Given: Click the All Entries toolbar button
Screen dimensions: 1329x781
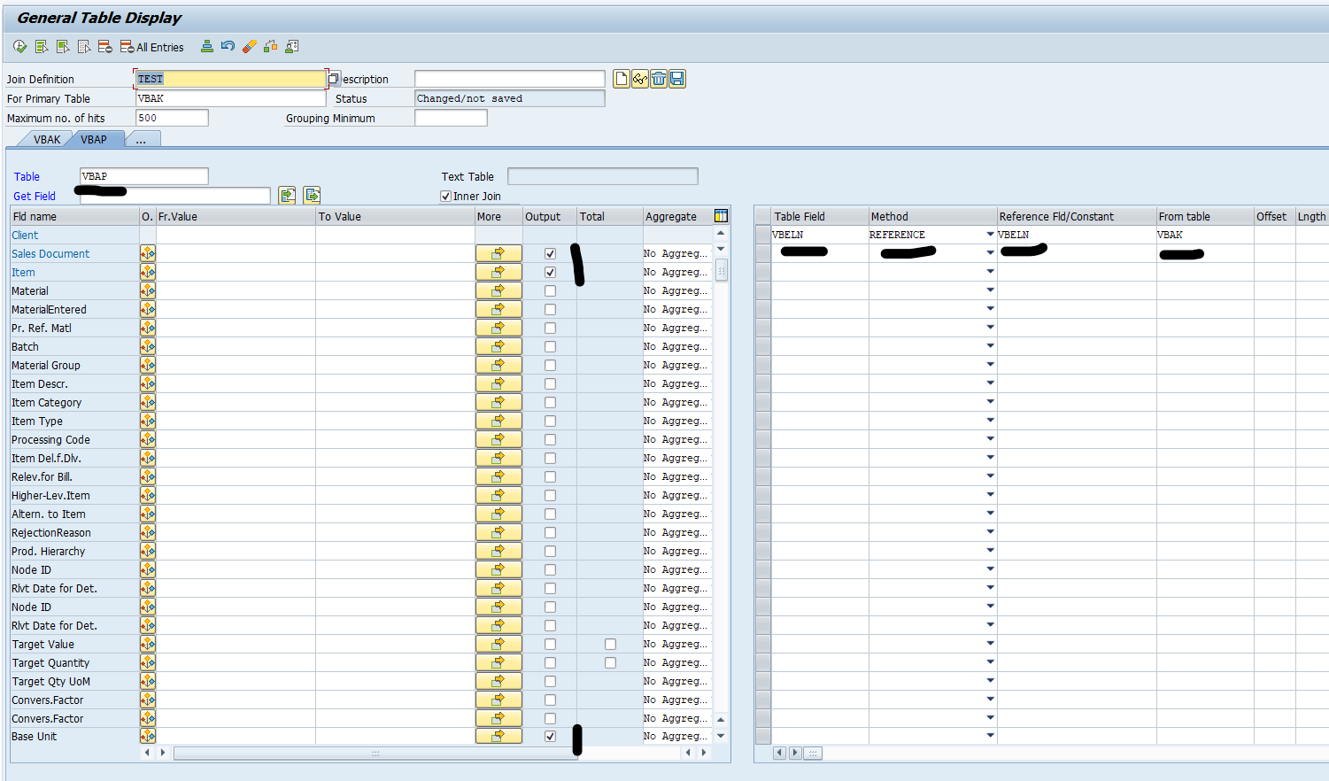Looking at the screenshot, I should click(x=152, y=47).
